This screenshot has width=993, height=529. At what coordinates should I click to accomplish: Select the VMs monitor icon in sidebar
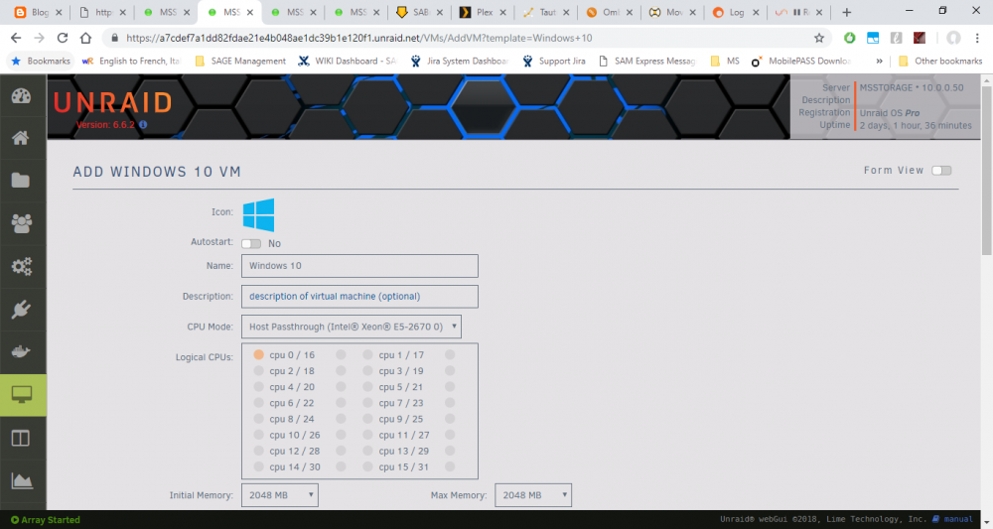[x=22, y=395]
